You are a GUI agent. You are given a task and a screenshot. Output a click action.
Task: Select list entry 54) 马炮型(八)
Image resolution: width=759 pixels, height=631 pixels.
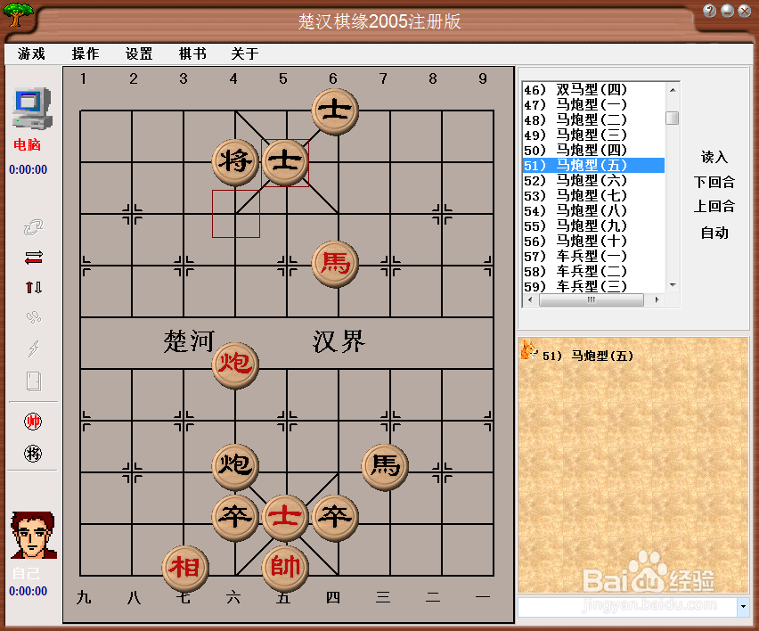click(x=593, y=210)
